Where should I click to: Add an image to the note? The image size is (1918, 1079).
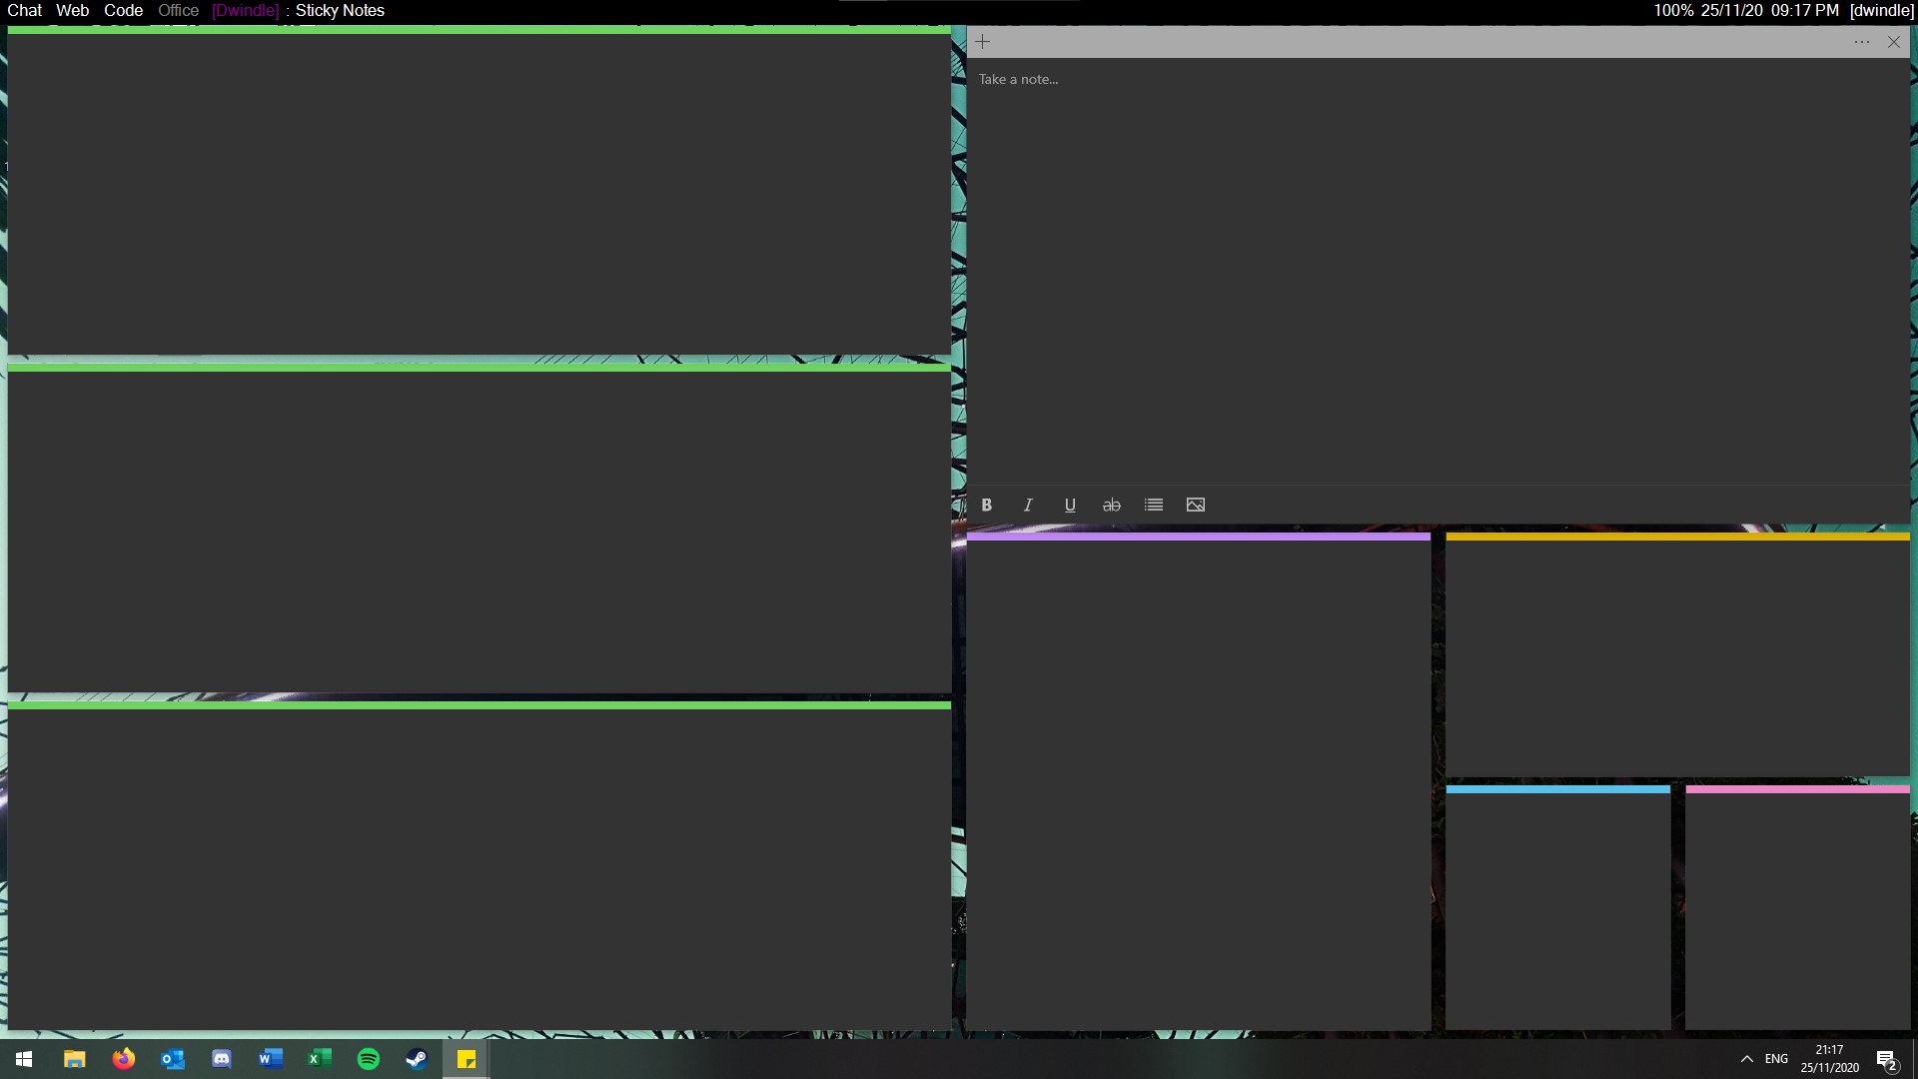click(1196, 505)
